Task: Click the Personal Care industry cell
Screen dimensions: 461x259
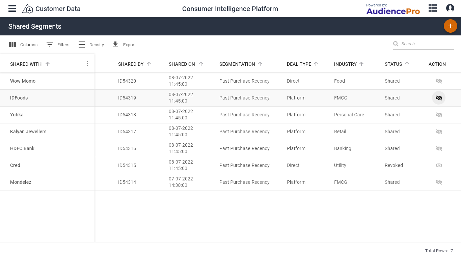Action: (x=349, y=115)
